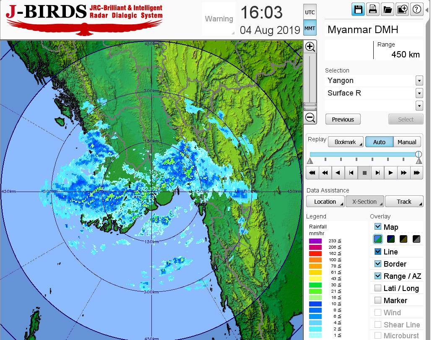The height and width of the screenshot is (340, 432).
Task: Click the fast rewind replay button
Action: pyautogui.click(x=325, y=173)
